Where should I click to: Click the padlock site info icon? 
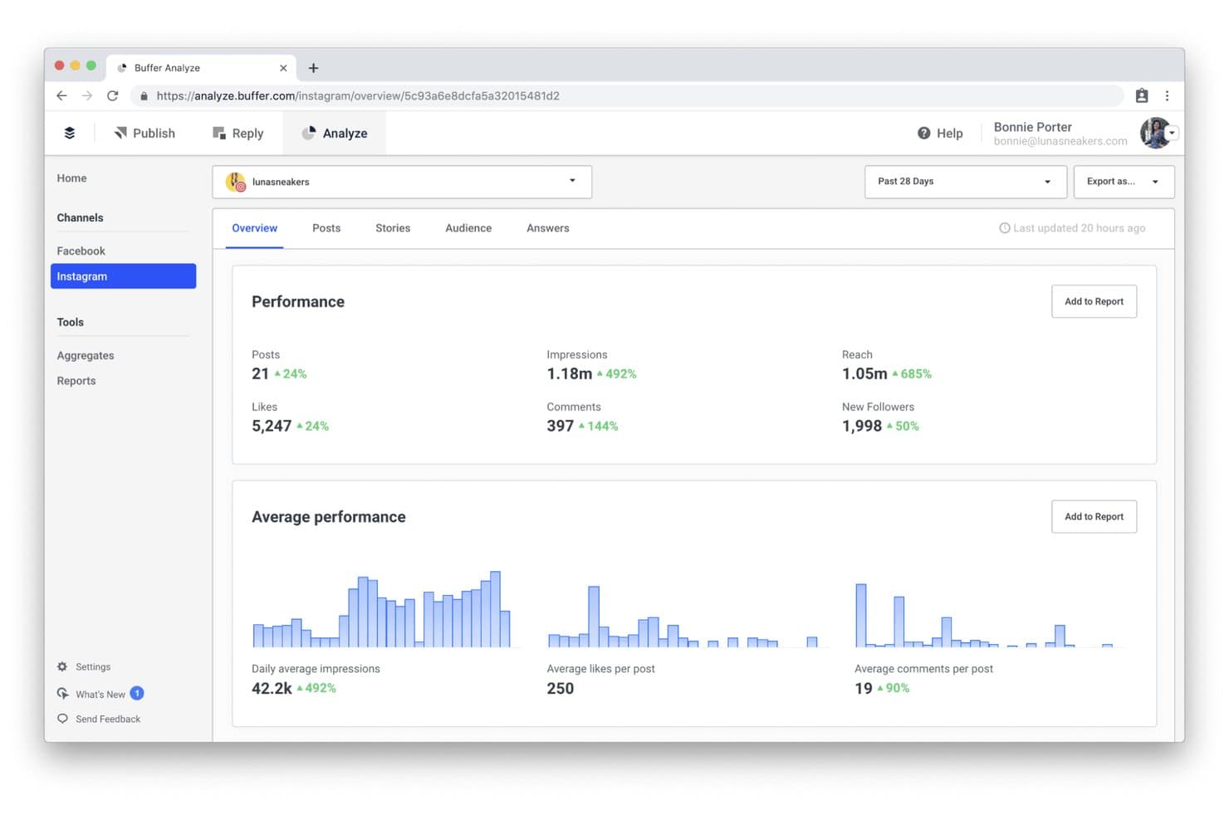pyautogui.click(x=144, y=96)
